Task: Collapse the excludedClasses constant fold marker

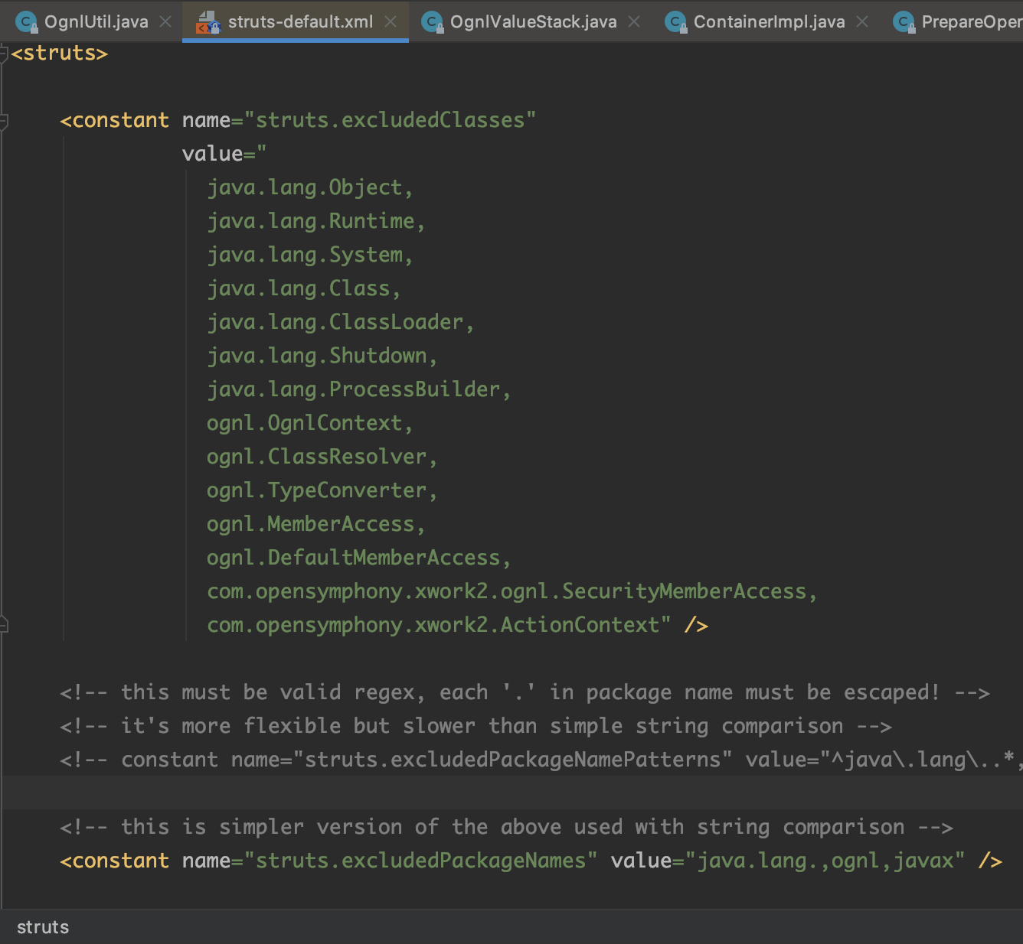Action: pyautogui.click(x=3, y=121)
